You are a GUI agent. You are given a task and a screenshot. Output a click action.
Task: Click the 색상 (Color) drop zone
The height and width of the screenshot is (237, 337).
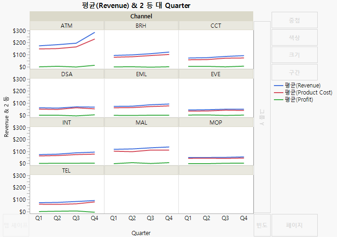click(x=295, y=38)
